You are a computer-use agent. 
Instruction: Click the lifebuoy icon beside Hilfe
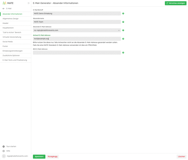coord(3,151)
